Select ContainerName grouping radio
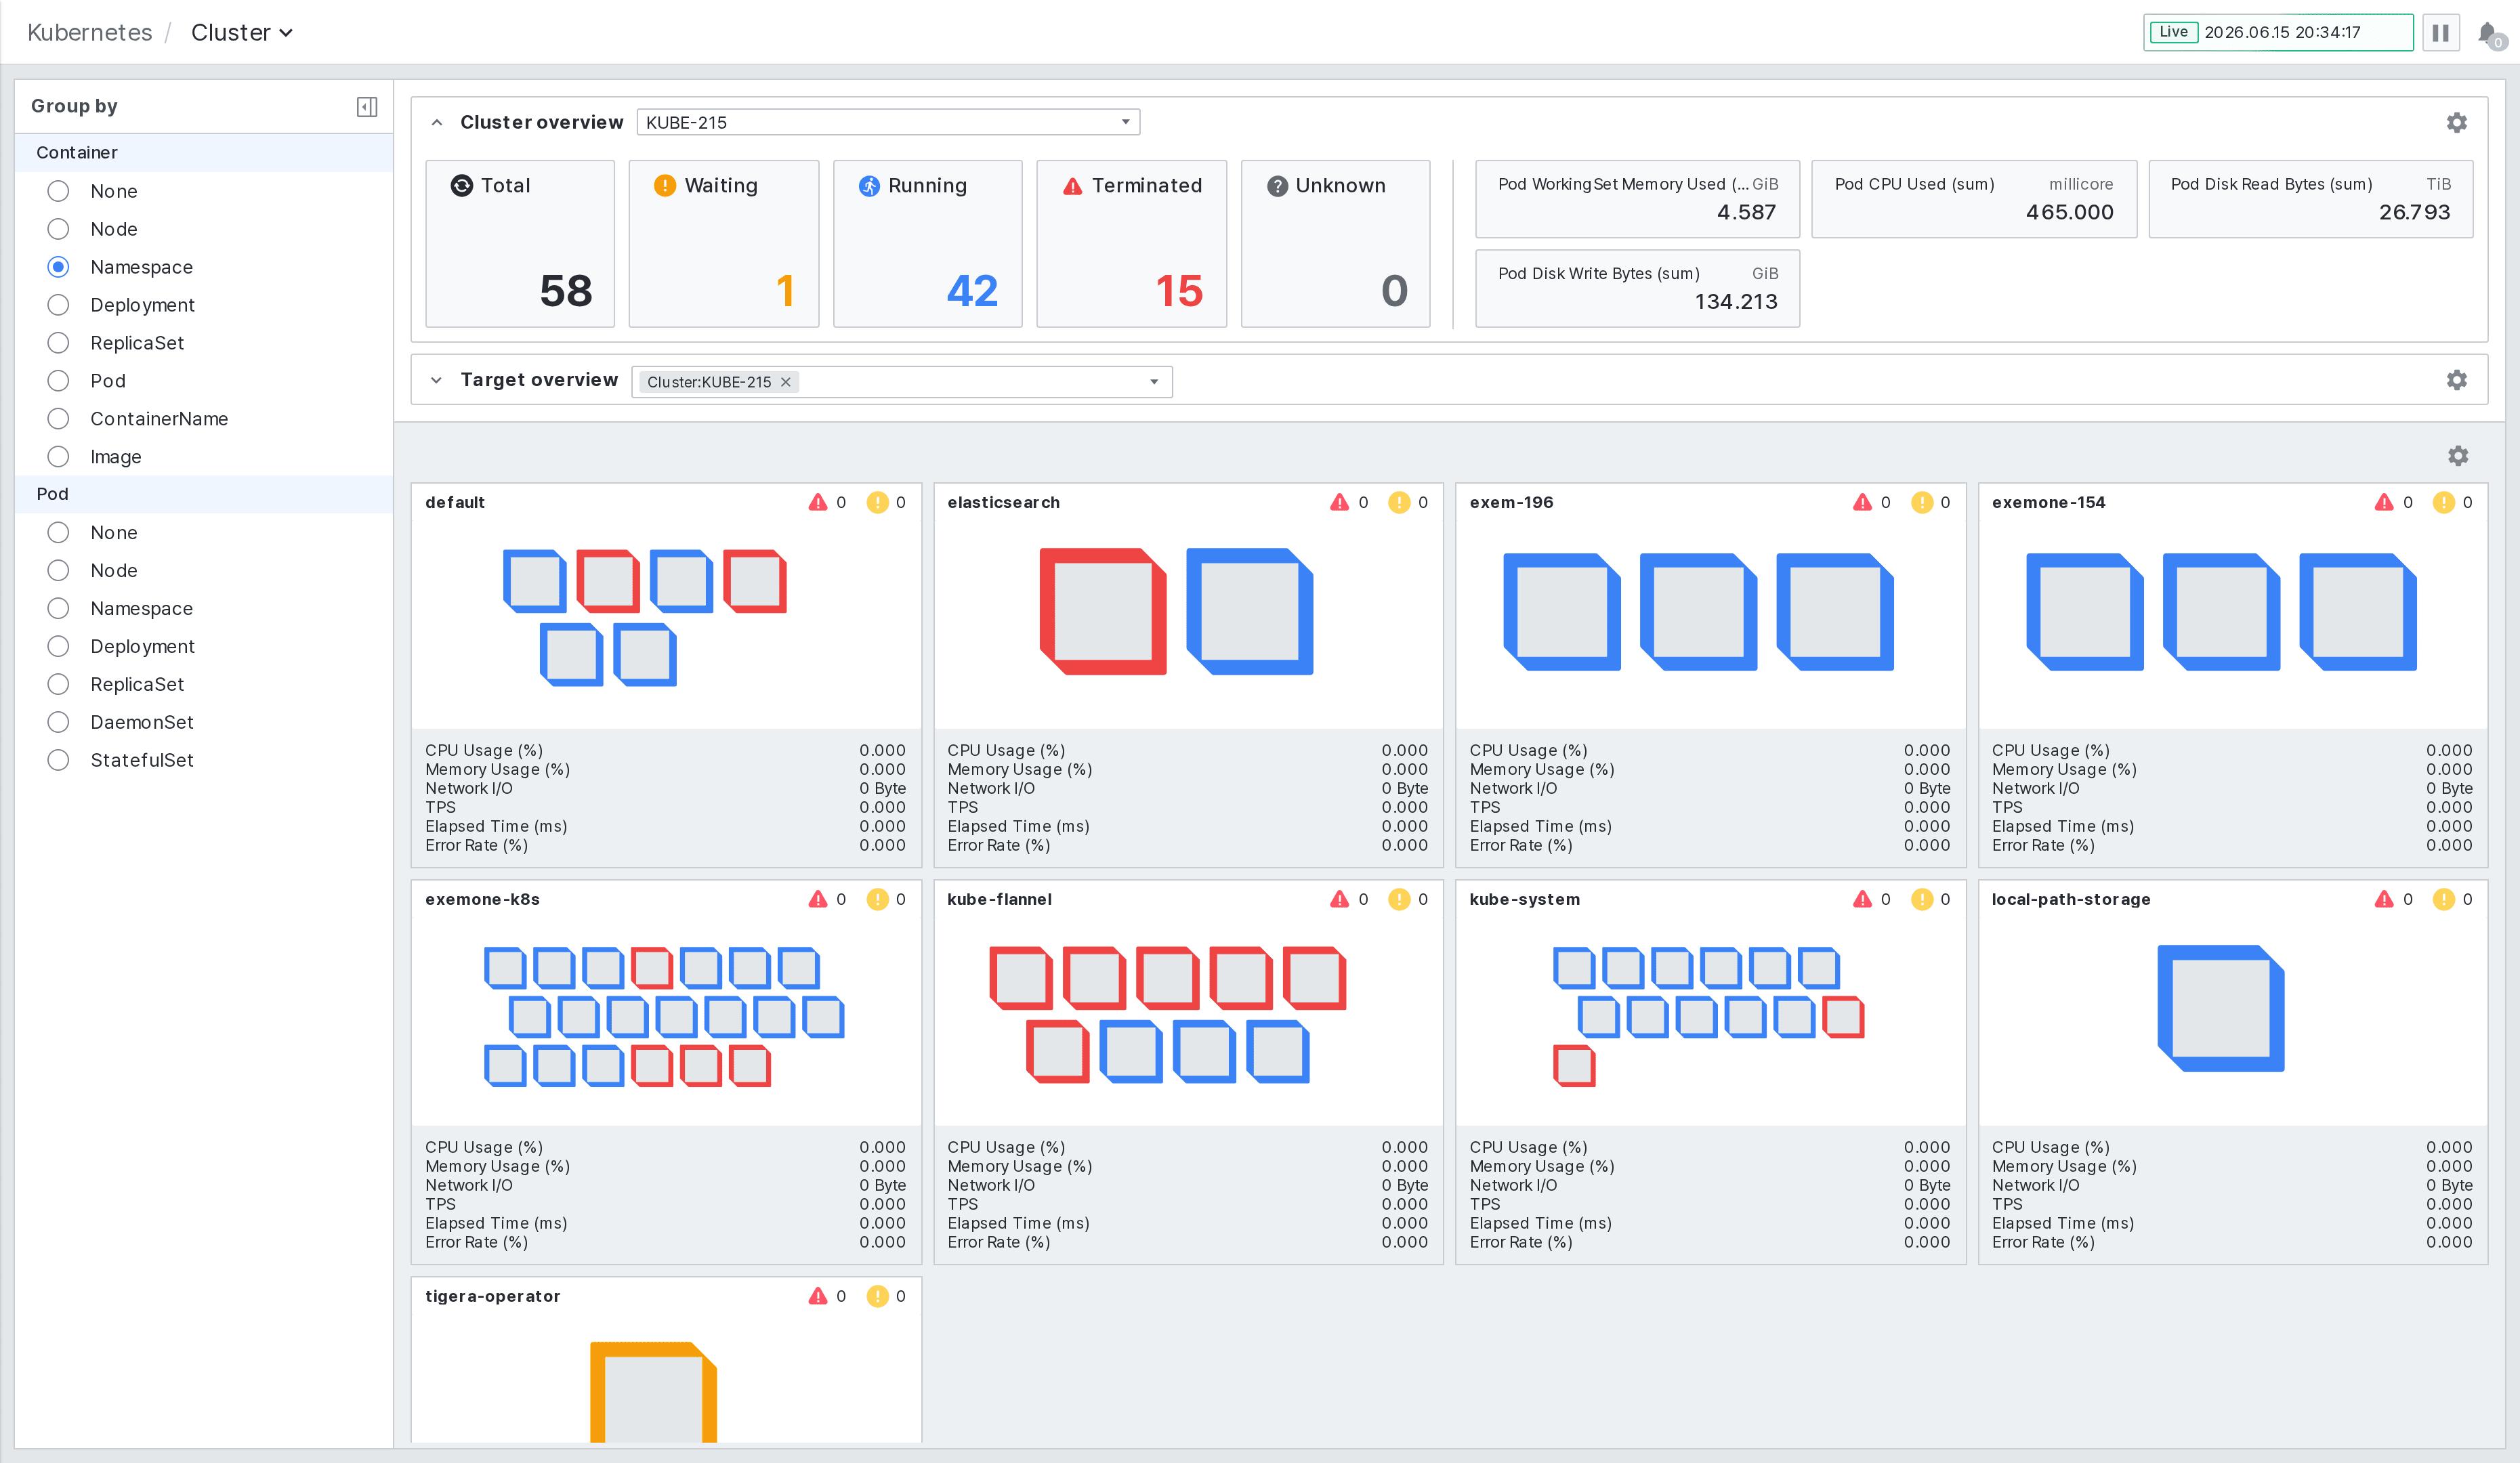2520x1463 pixels. coord(58,419)
